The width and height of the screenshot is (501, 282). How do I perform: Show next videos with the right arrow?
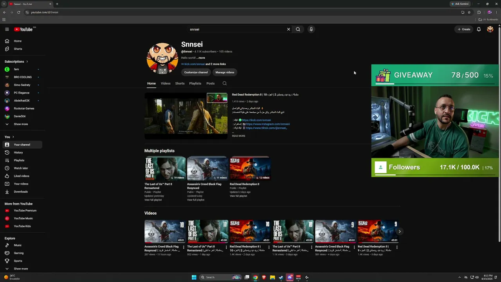(399, 231)
